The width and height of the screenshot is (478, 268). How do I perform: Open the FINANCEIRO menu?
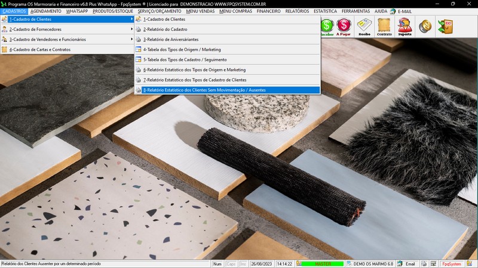click(x=268, y=11)
